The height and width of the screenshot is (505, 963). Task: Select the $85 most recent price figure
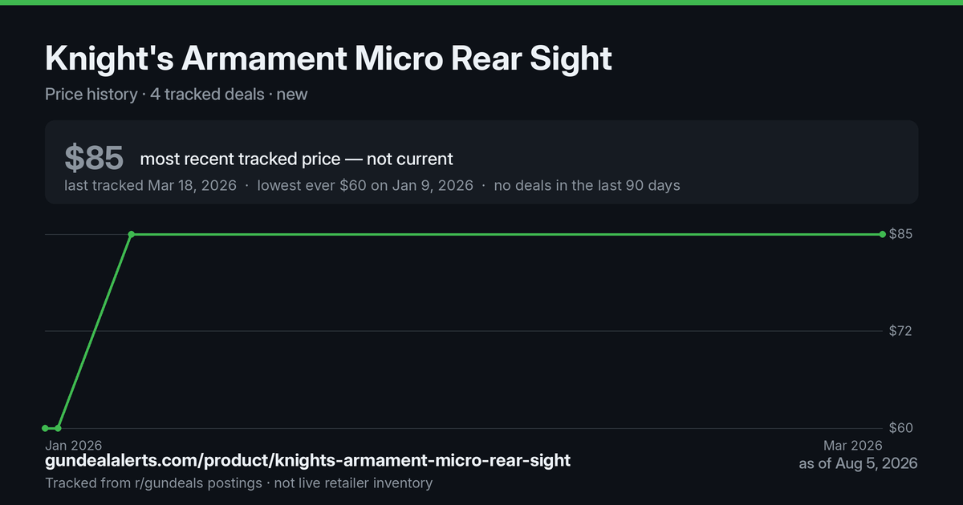pos(94,159)
